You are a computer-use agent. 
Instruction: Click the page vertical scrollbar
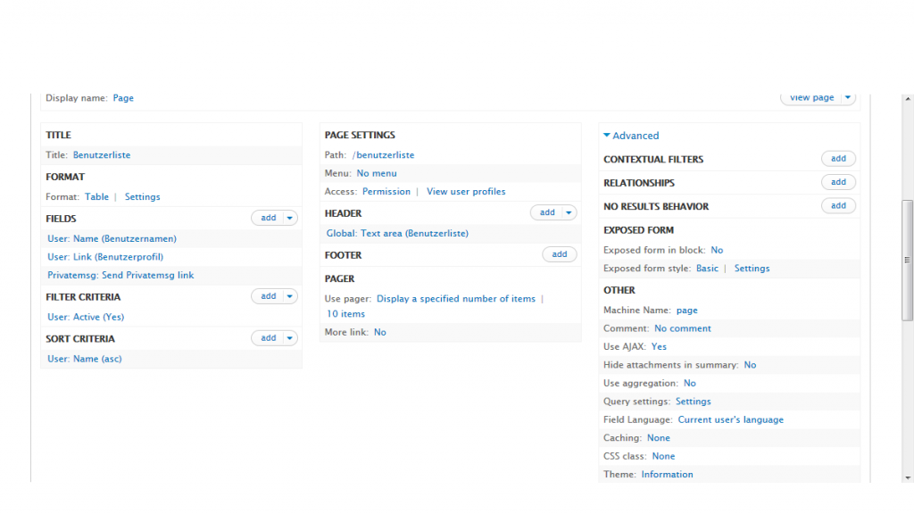tap(907, 259)
